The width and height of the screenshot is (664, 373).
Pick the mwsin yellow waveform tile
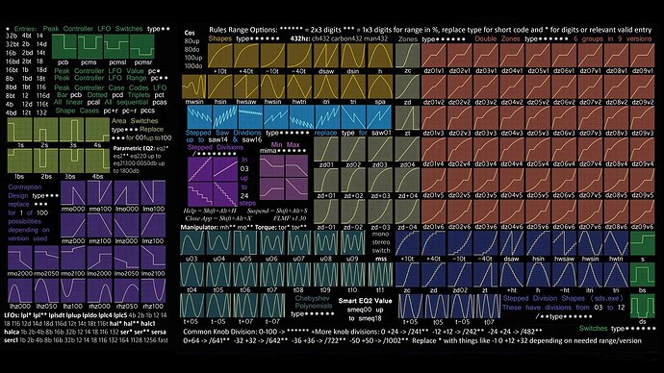[194, 87]
